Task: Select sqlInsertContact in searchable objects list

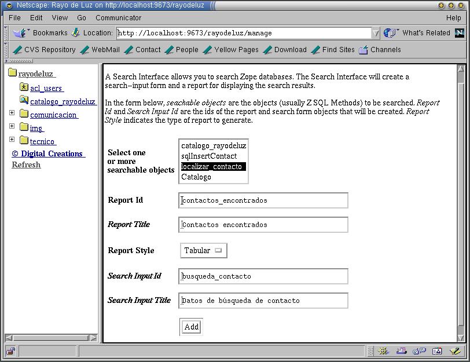Action: tap(214, 156)
